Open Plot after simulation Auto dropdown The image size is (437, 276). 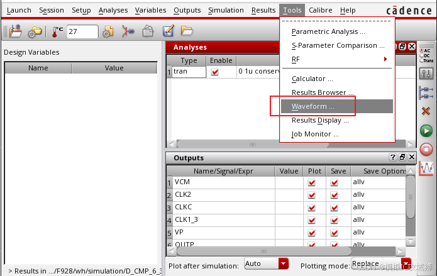pyautogui.click(x=283, y=263)
